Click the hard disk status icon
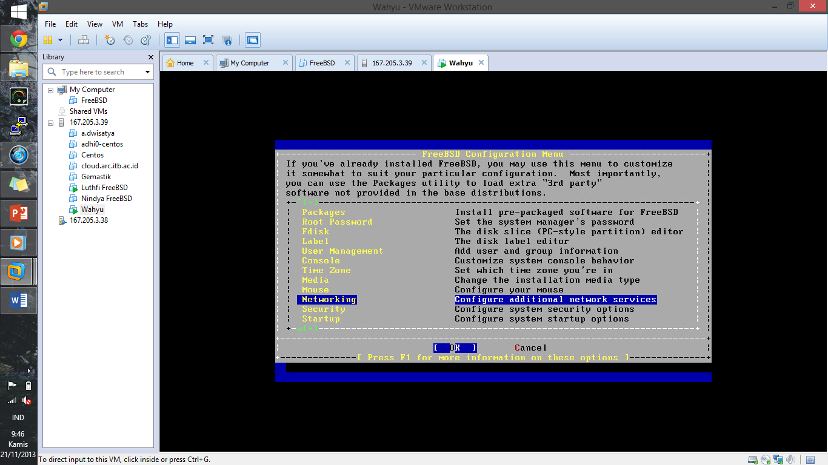This screenshot has height=465, width=828. click(753, 460)
